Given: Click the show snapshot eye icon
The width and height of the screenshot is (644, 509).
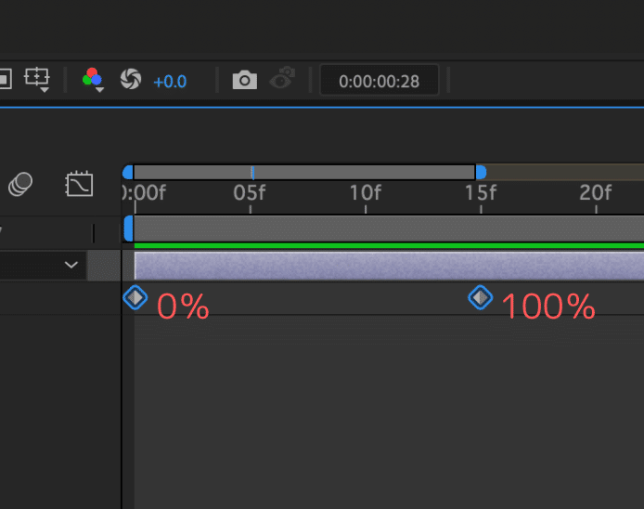Looking at the screenshot, I should pos(282,80).
